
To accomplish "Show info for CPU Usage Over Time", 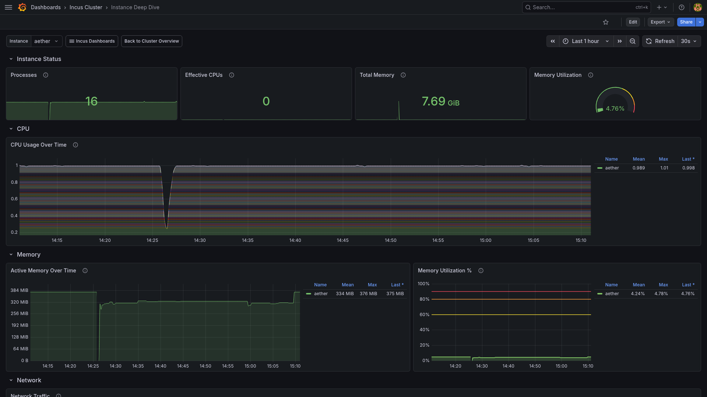I will coord(75,145).
